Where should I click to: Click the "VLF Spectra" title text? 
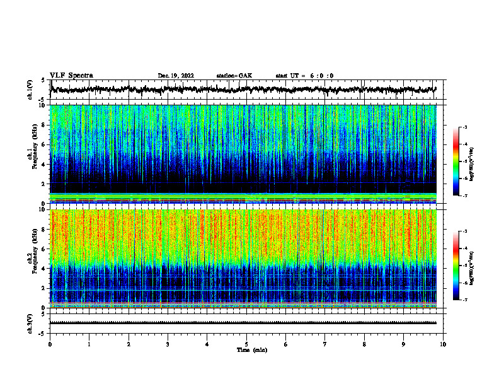71,75
